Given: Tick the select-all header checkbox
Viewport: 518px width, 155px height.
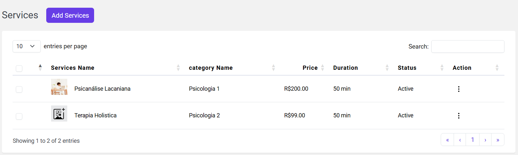Looking at the screenshot, I should click(19, 68).
